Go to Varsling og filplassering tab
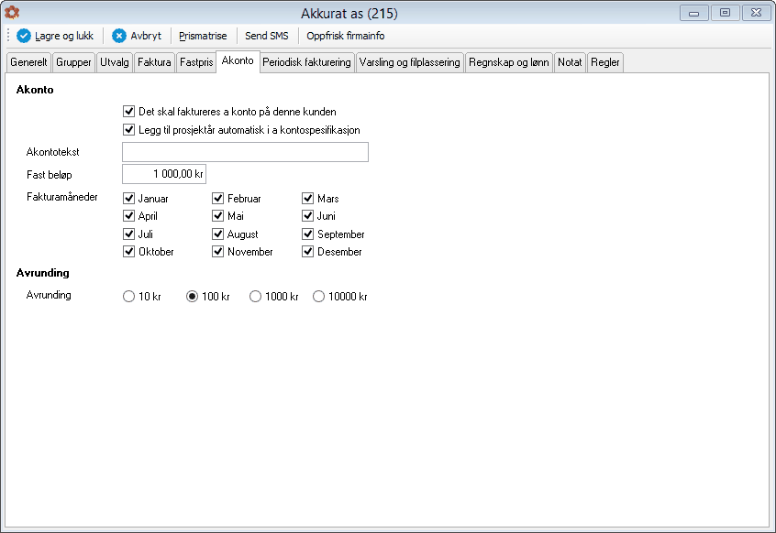Screen dimensions: 776x533 [x=410, y=62]
